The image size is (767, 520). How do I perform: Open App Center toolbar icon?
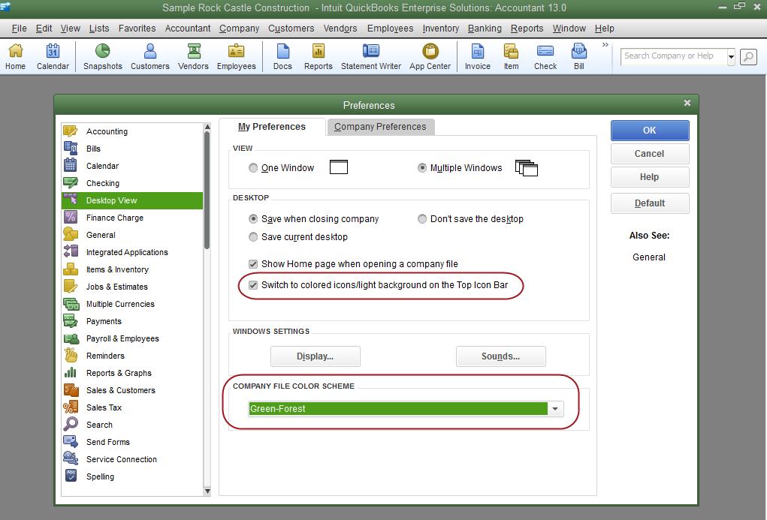coord(430,56)
